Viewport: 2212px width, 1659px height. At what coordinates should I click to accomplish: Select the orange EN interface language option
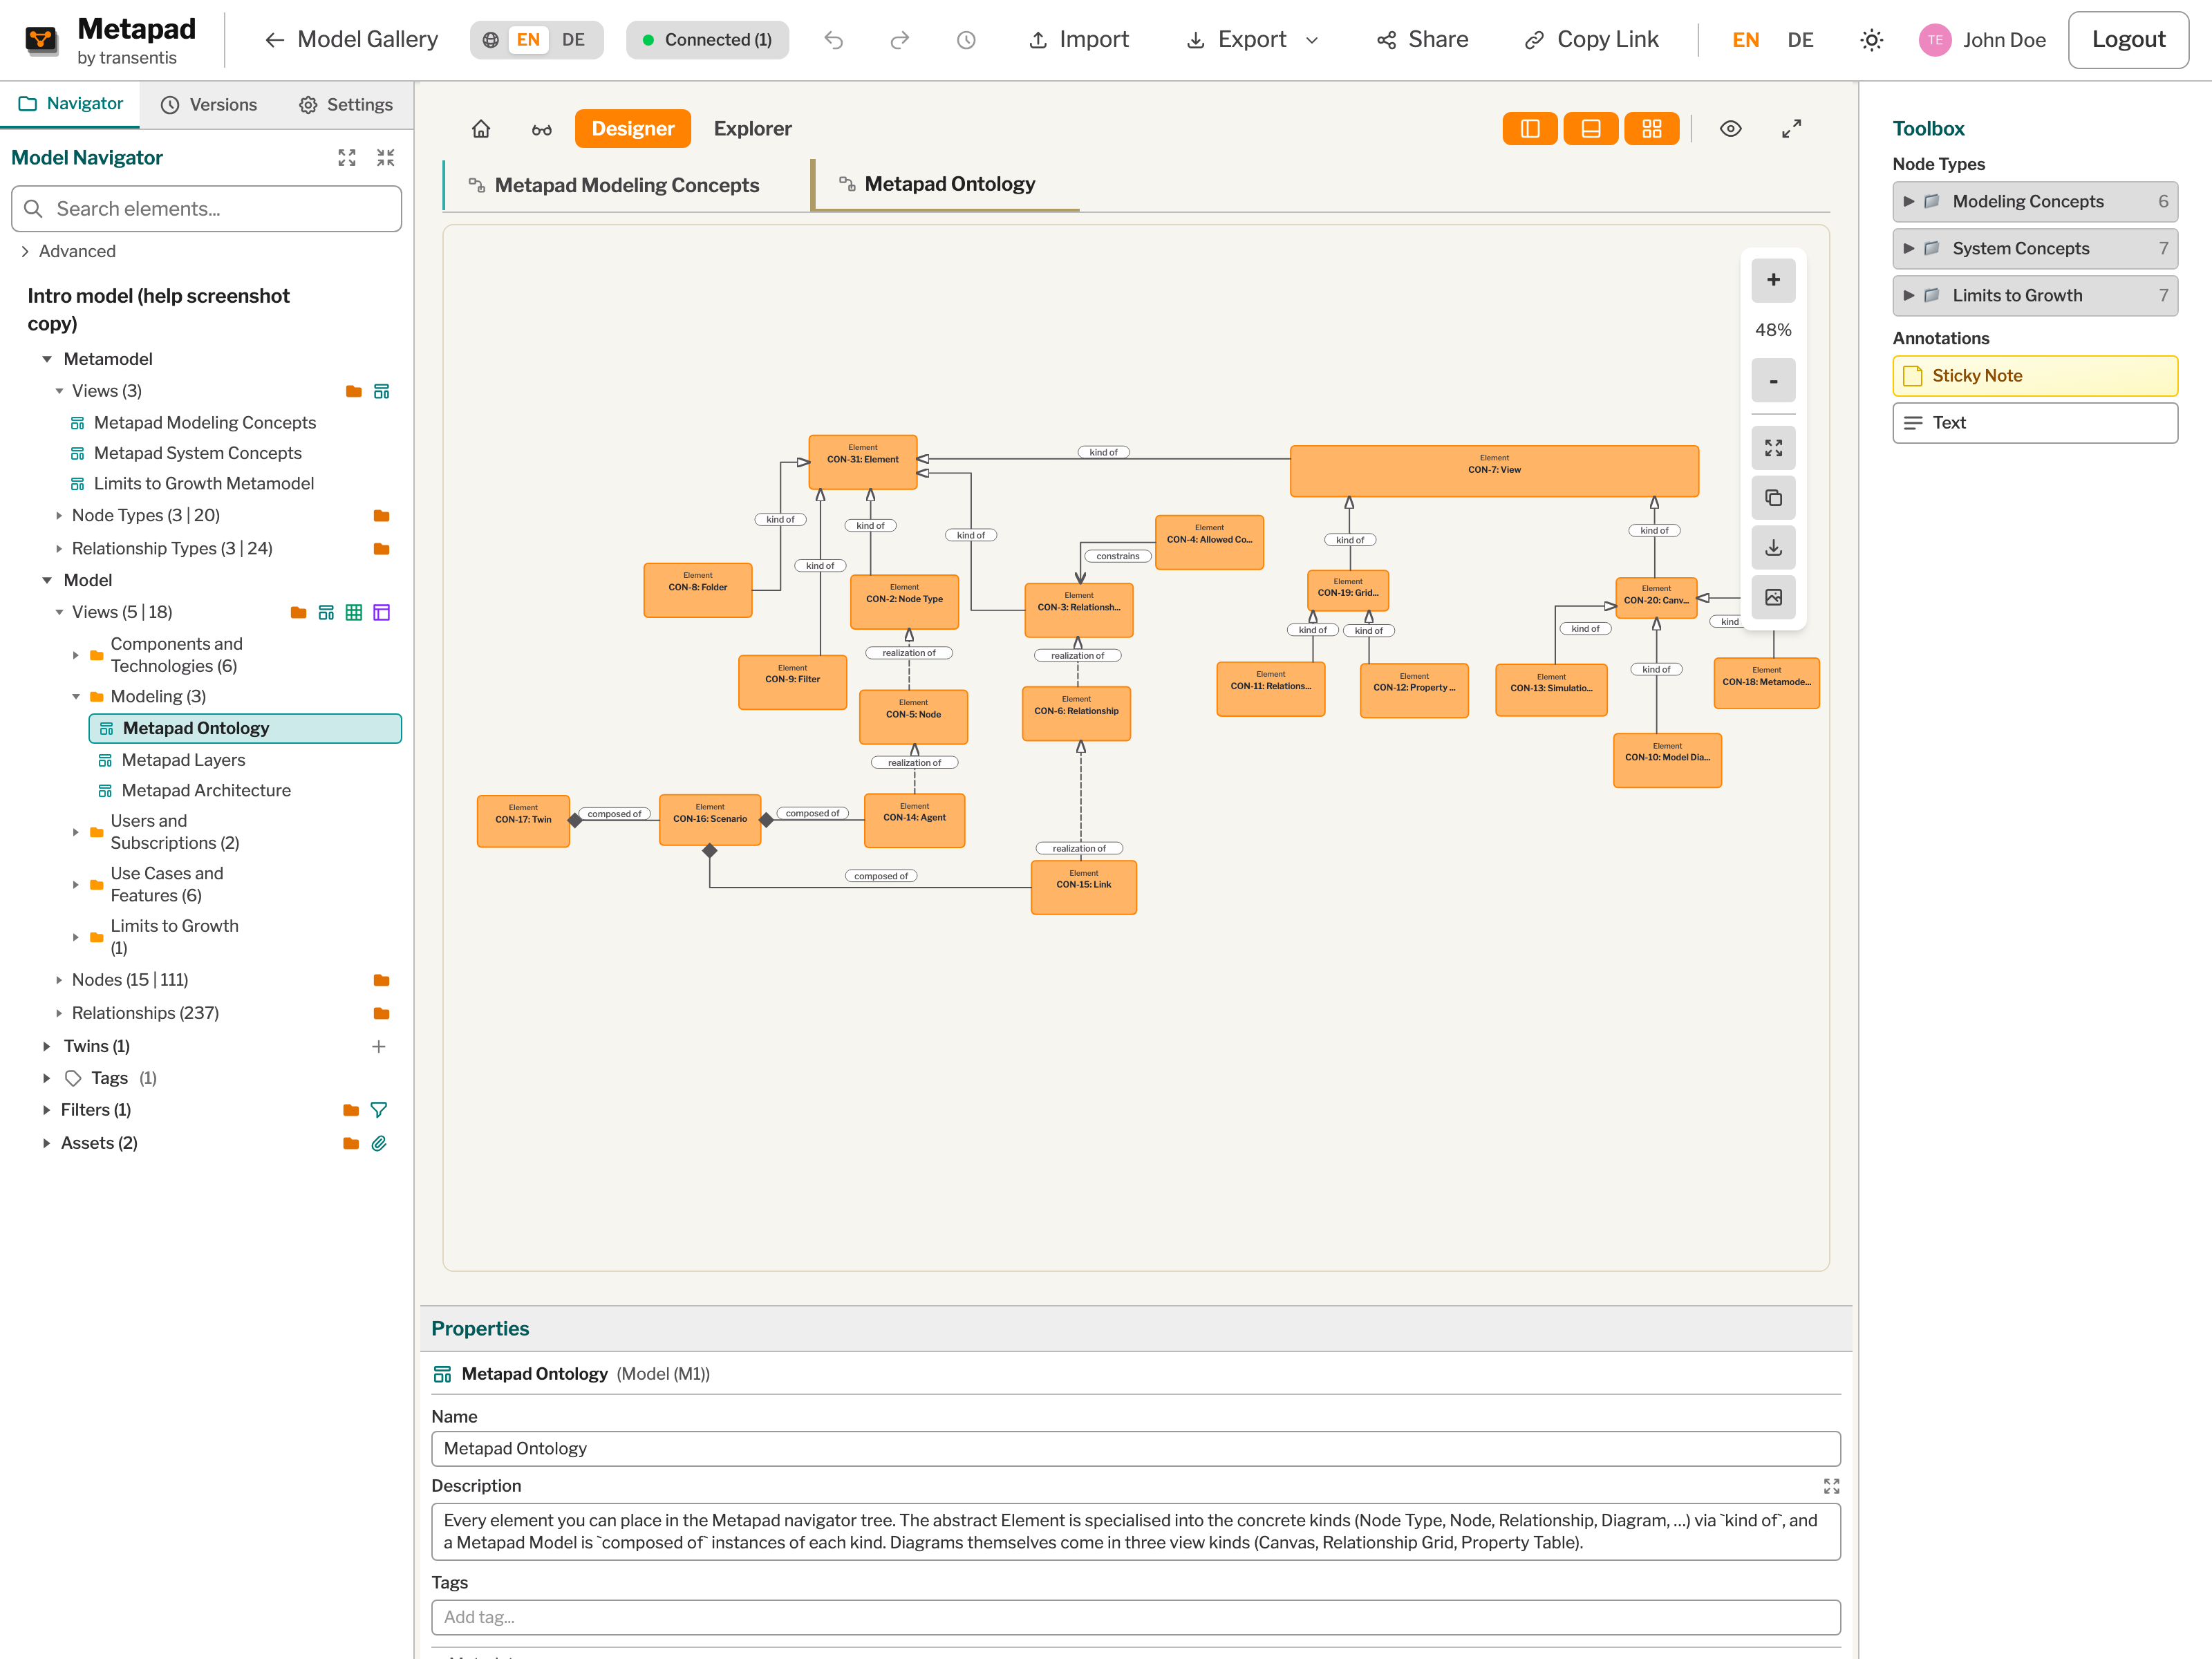(x=1745, y=40)
